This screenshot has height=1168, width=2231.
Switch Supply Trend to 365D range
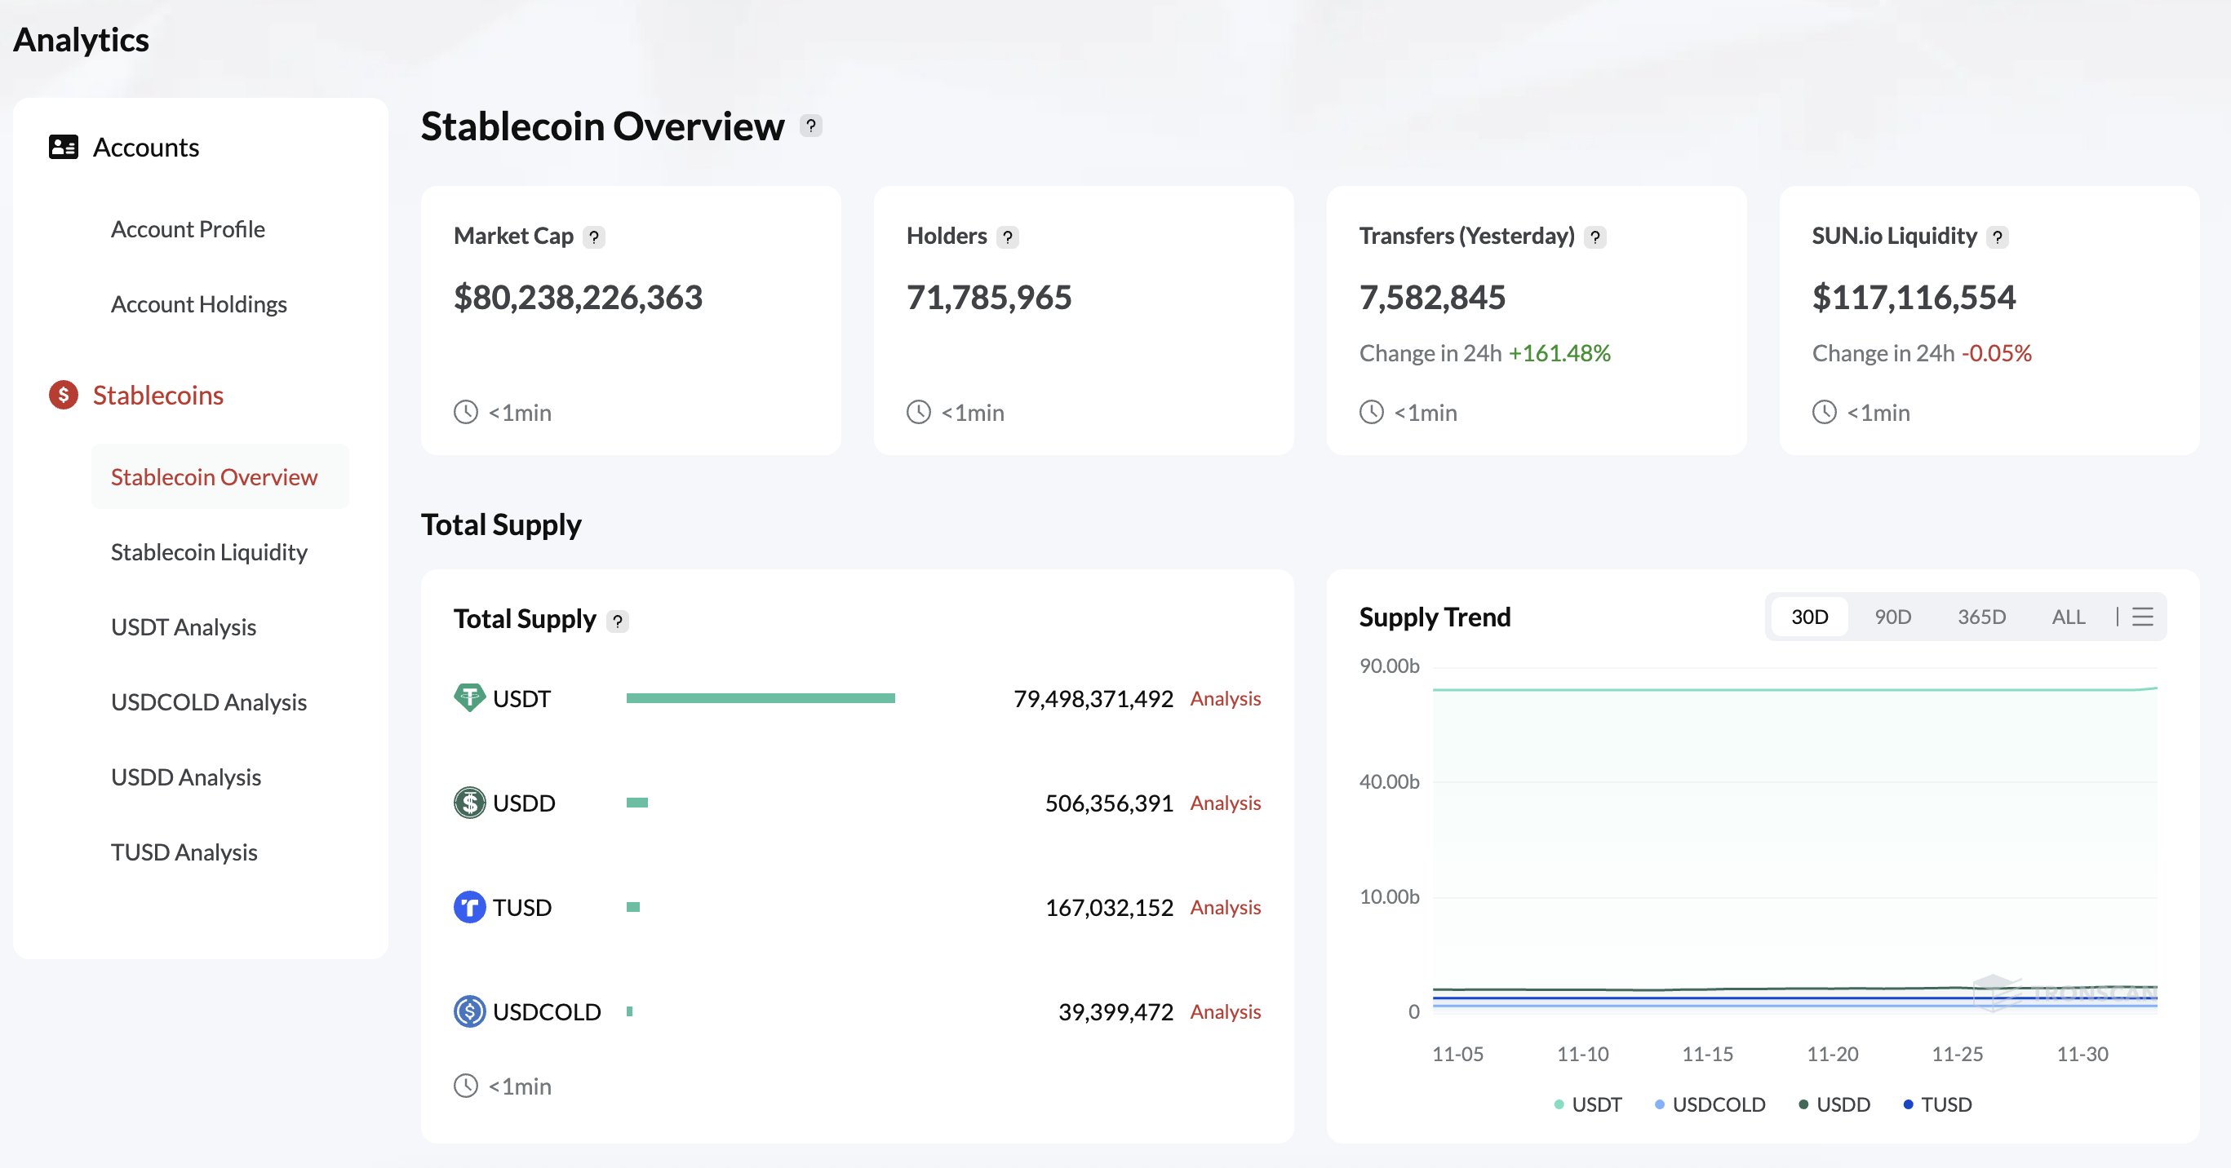[x=1981, y=617]
